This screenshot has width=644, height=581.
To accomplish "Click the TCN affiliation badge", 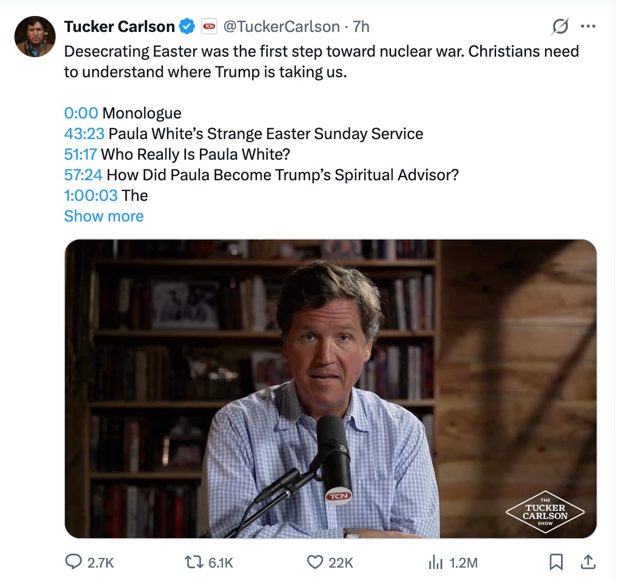I will coord(209,26).
